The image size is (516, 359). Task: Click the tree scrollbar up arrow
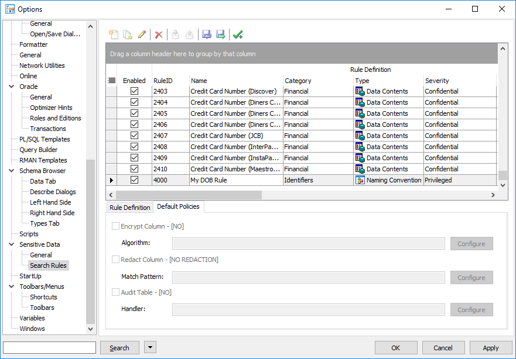point(91,26)
